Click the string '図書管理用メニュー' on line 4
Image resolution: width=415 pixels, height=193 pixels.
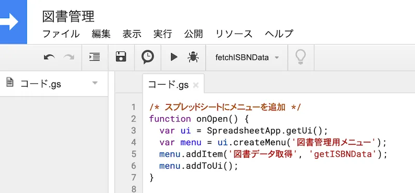pos(334,143)
